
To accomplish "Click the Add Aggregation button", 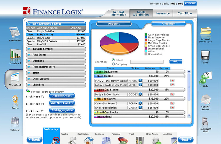I will tap(62, 110).
